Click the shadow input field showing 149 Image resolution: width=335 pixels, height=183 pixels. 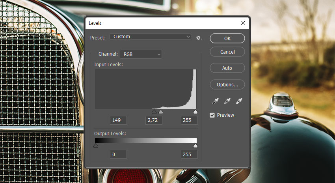(x=118, y=120)
